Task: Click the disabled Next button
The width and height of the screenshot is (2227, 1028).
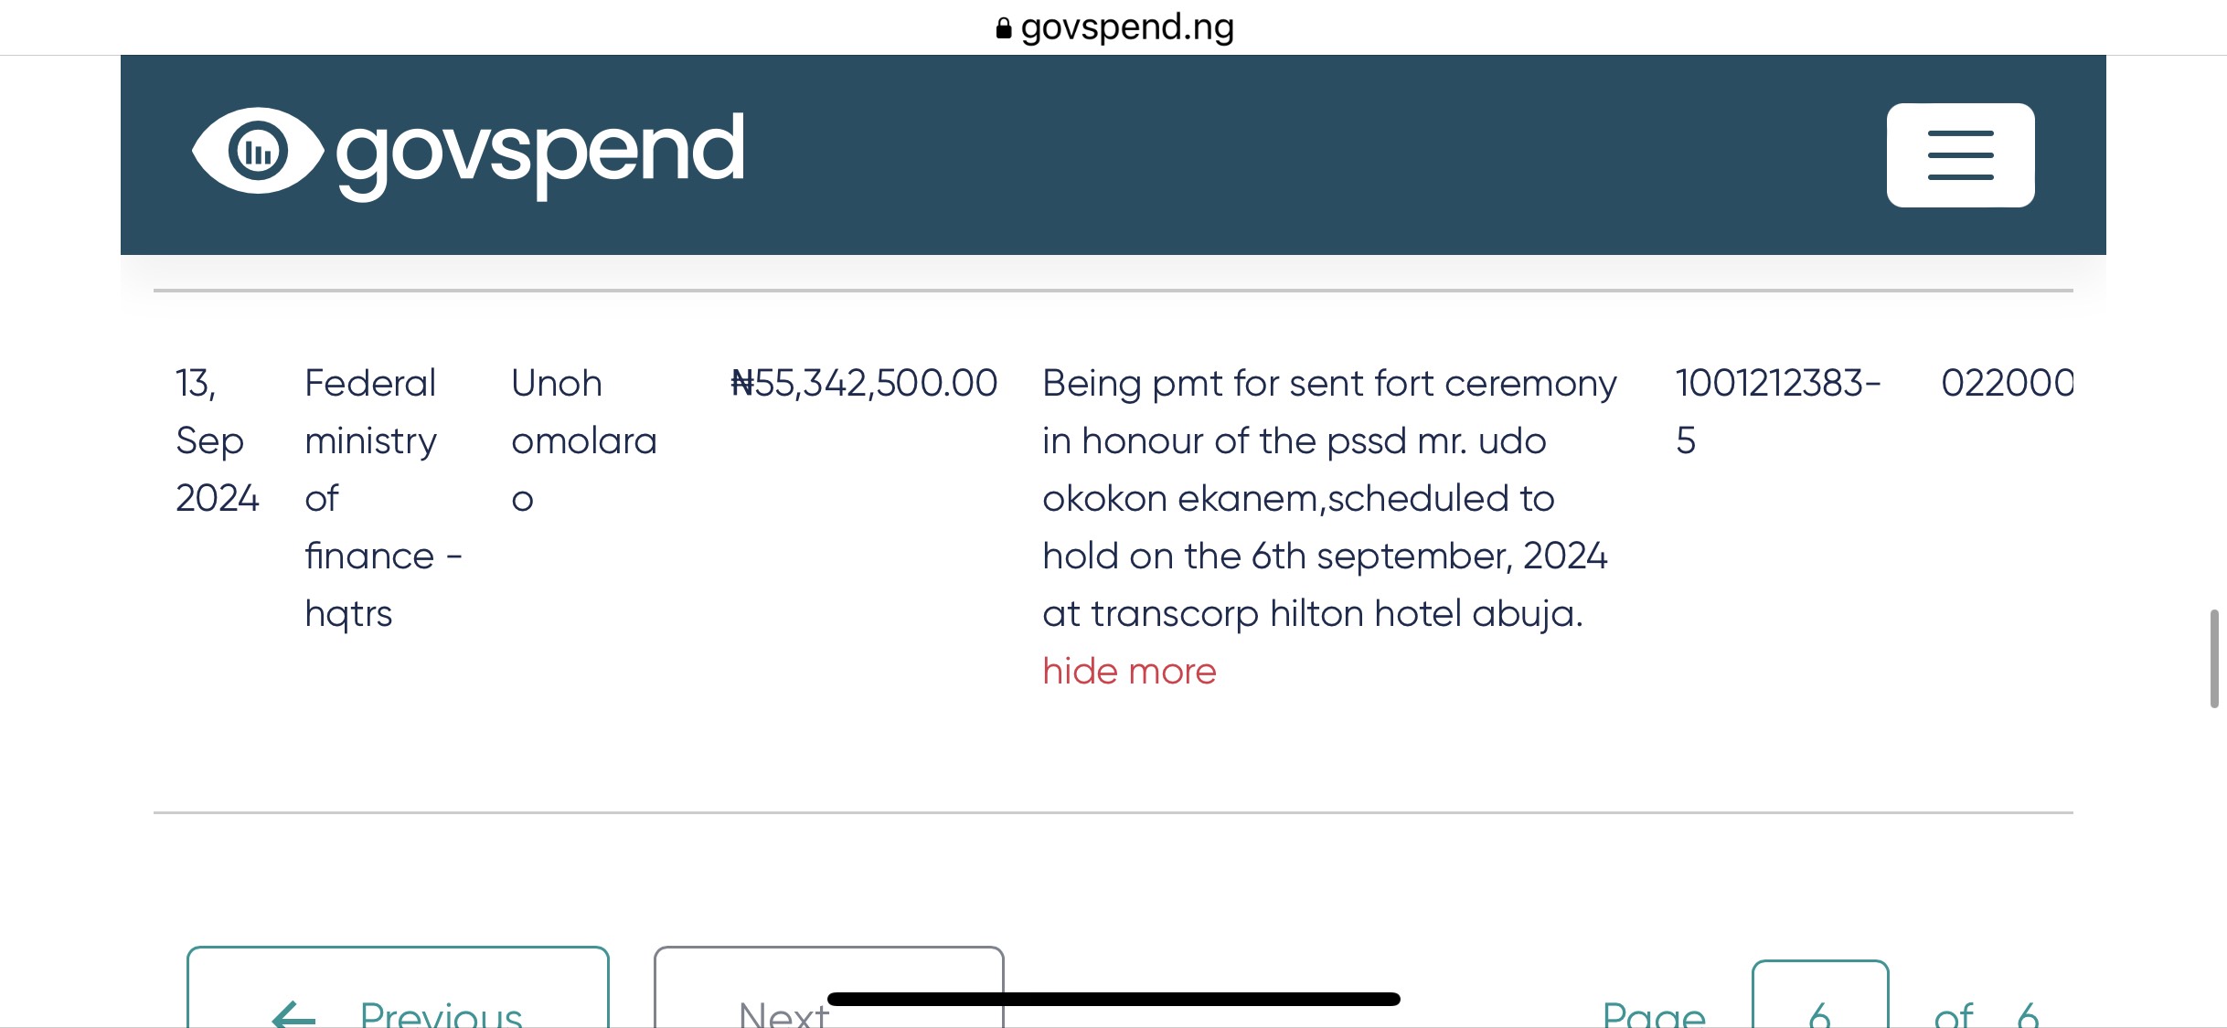Action: [828, 988]
